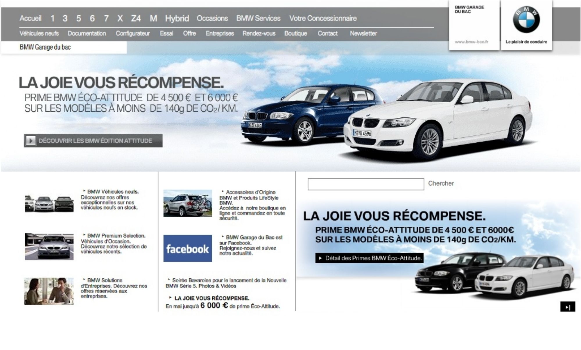
Task: Click the business people Solutions Entreprises thumbnail
Action: coord(49,291)
